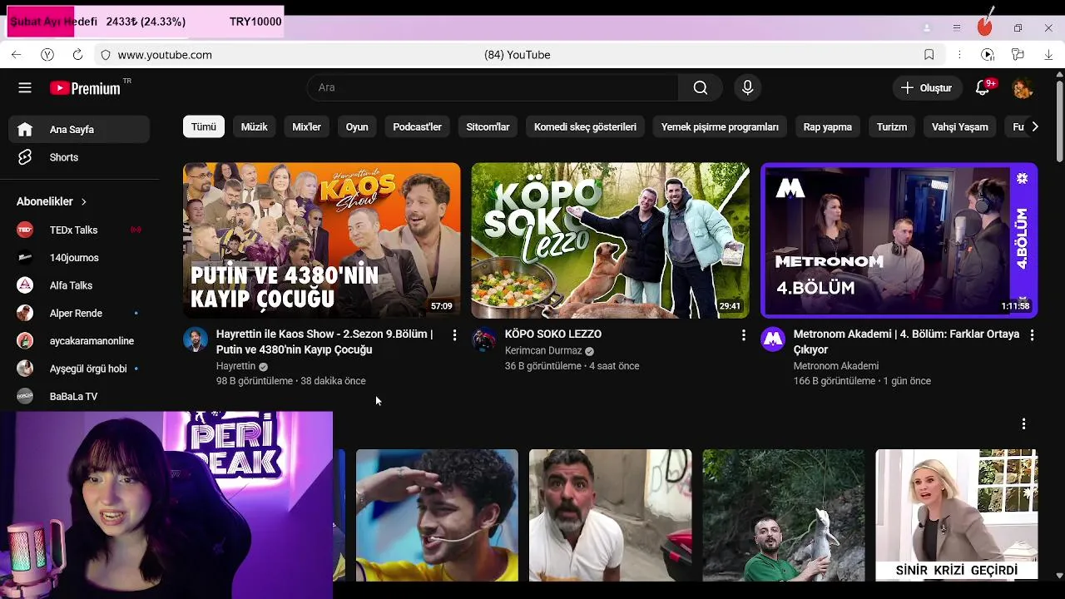
Task: Open more options for the Metronom Akademi video
Action: pos(1032,334)
